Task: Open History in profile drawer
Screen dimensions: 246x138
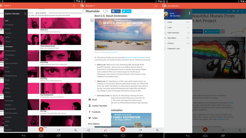Action: click(x=178, y=43)
